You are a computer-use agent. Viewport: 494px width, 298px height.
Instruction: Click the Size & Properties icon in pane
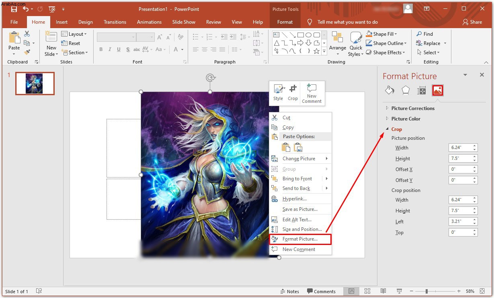(422, 90)
